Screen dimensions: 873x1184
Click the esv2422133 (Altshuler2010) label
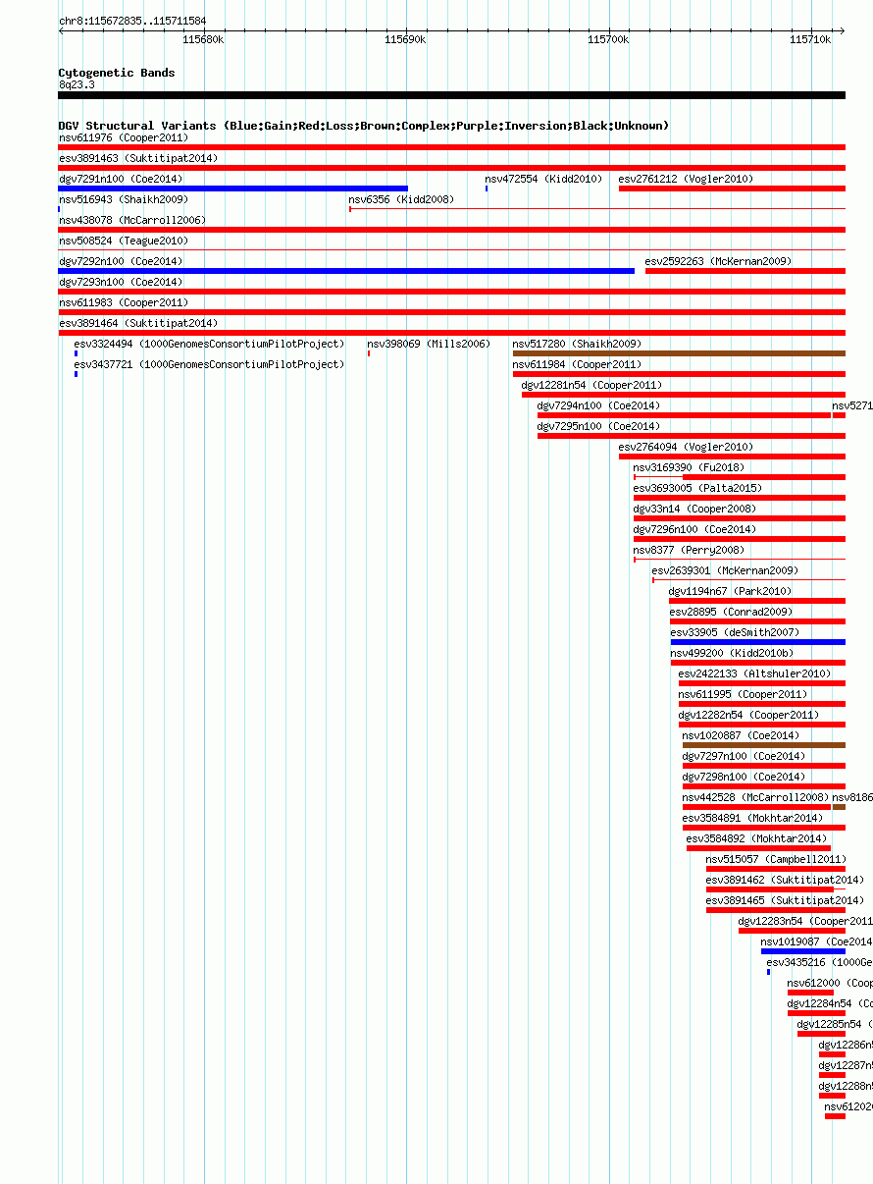tap(754, 673)
